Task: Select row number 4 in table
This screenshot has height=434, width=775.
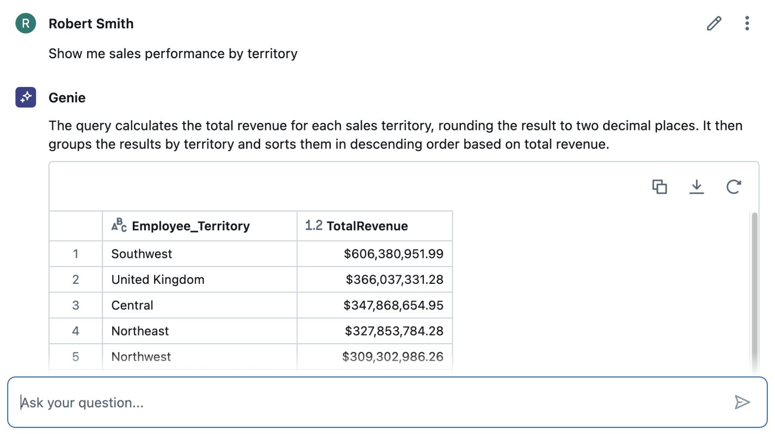Action: (76, 331)
